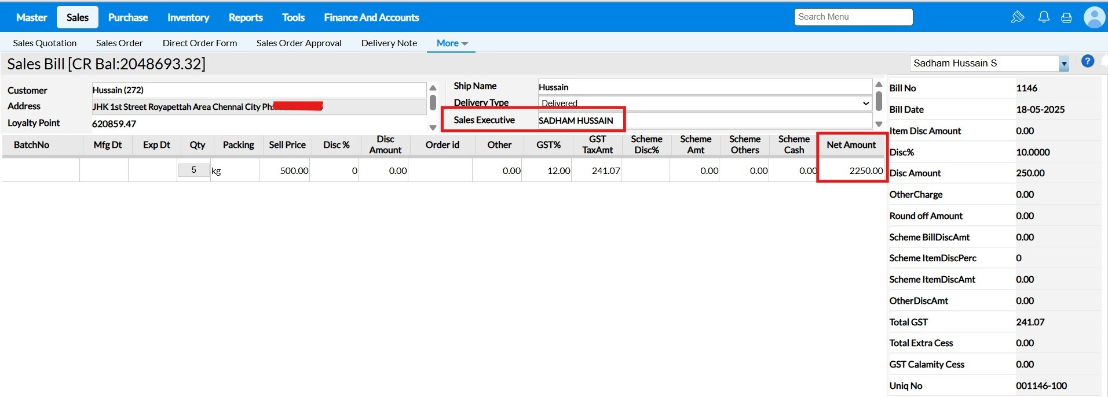
Task: Click the packing cell kg
Action: pos(235,170)
